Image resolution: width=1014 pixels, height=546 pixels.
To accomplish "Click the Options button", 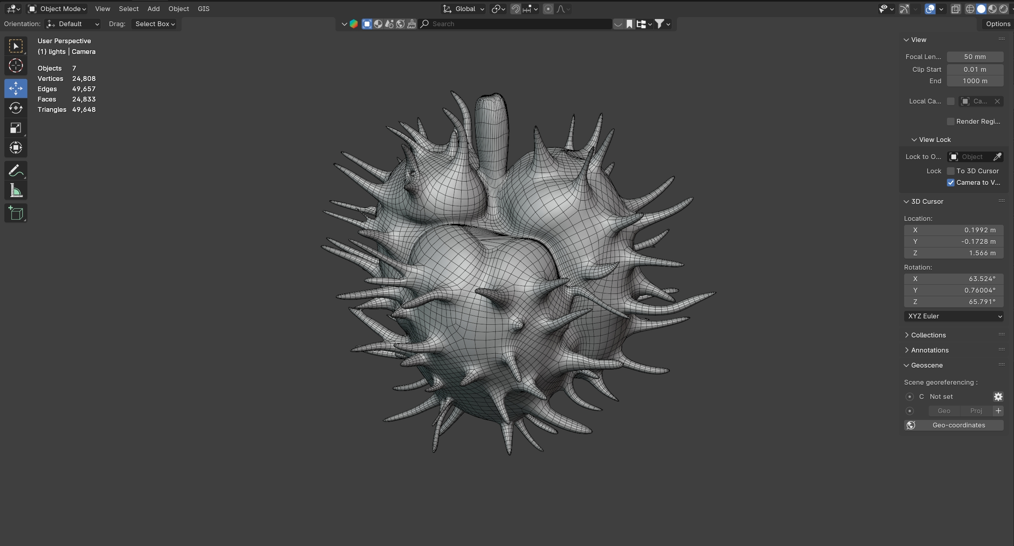I will pyautogui.click(x=998, y=24).
